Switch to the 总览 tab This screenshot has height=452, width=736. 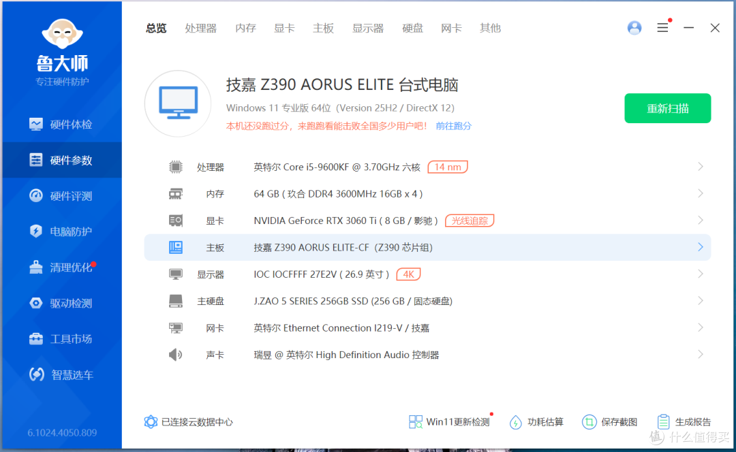click(x=156, y=28)
